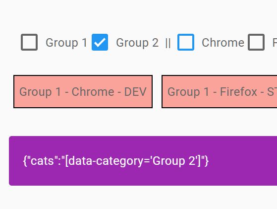Image resolution: width=277 pixels, height=209 pixels.
Task: Enable the Chrome filter checkbox
Action: [x=186, y=42]
